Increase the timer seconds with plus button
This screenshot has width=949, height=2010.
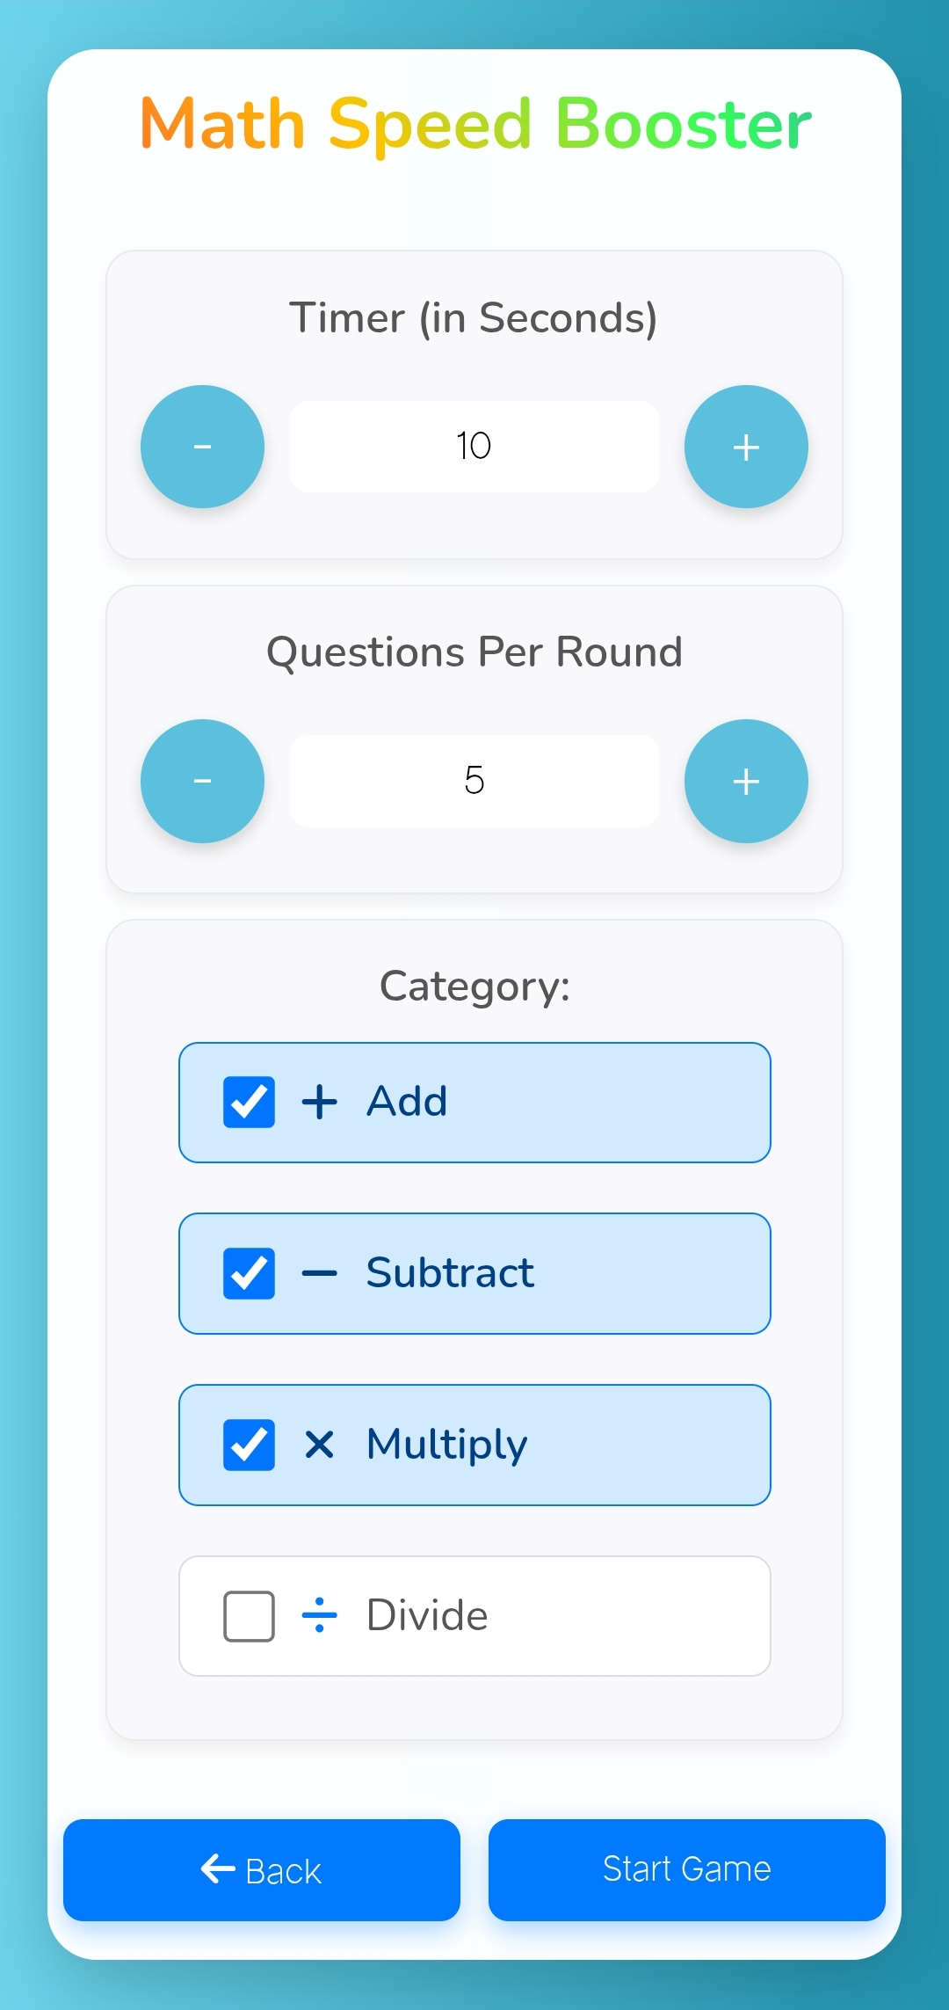tap(746, 447)
